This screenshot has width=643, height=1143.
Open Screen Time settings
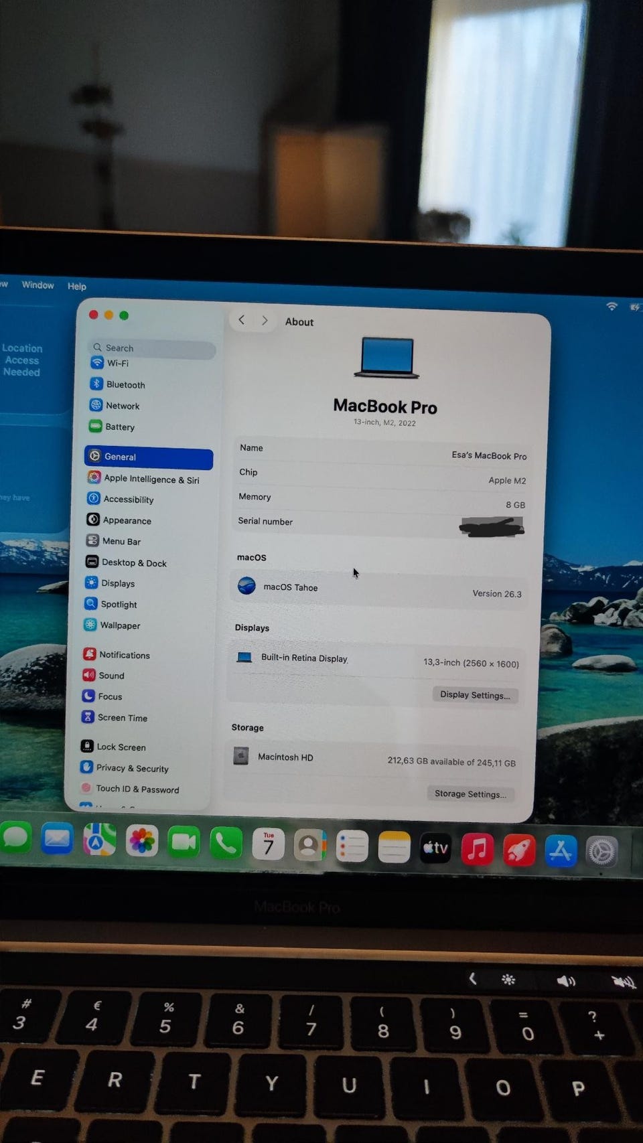(x=114, y=717)
